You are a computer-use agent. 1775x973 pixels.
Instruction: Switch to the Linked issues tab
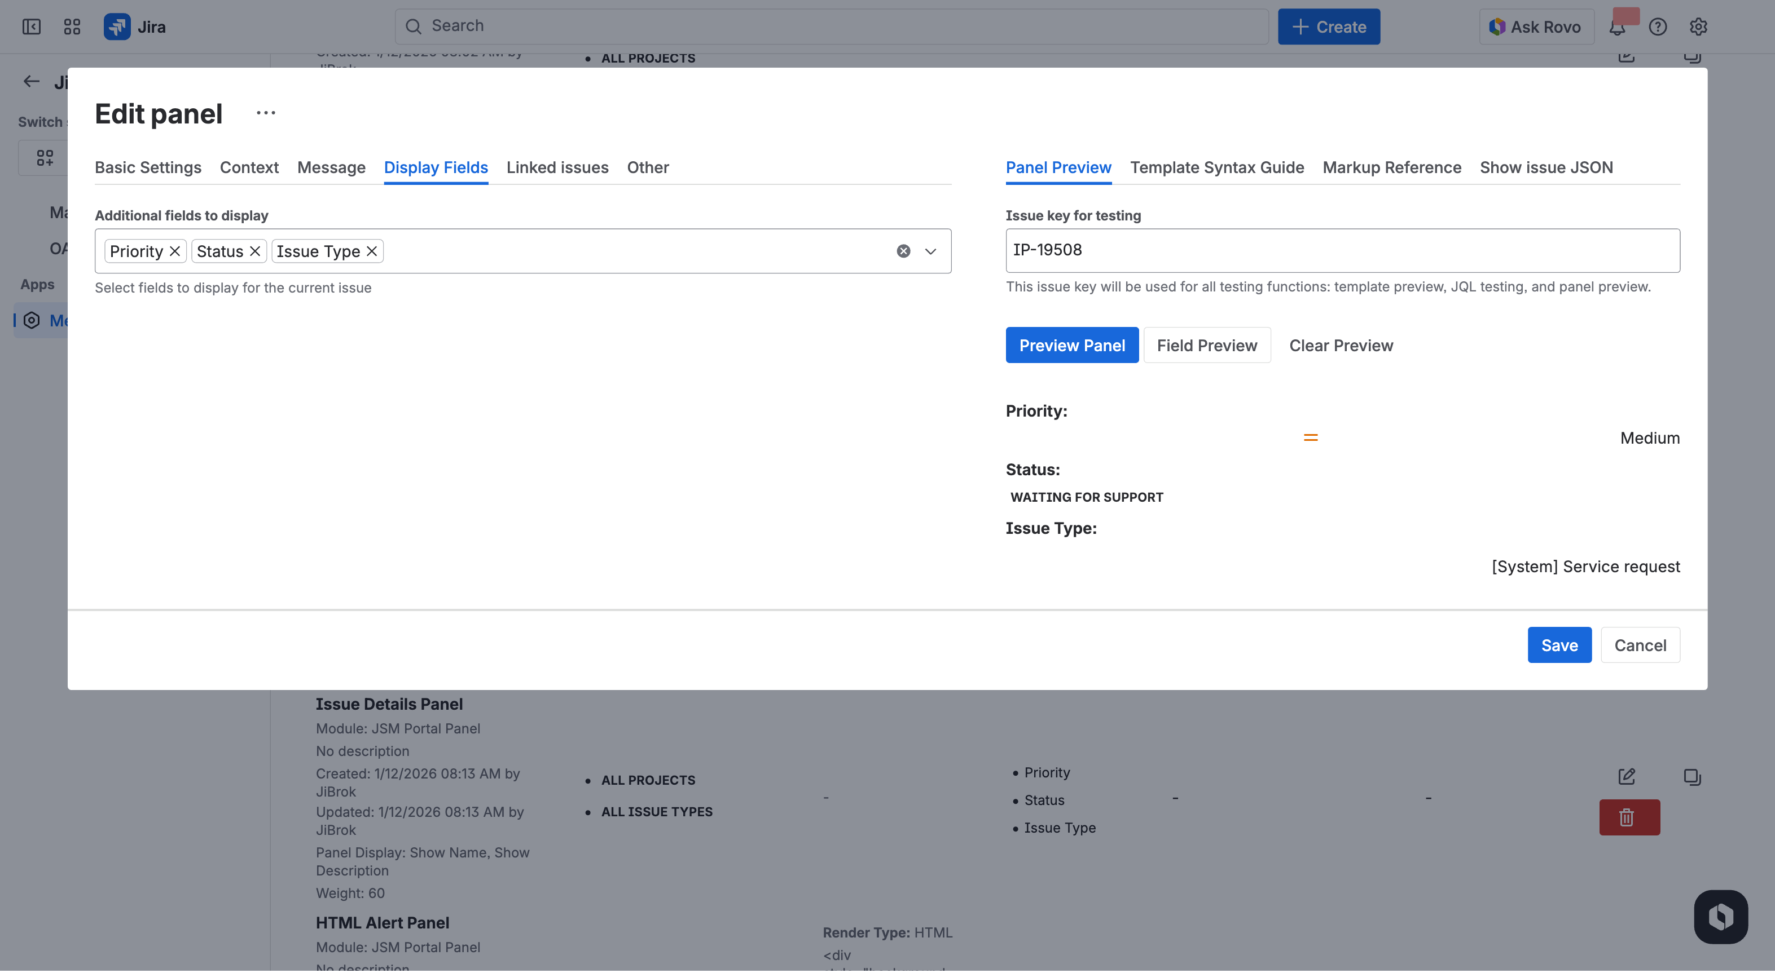pyautogui.click(x=557, y=167)
